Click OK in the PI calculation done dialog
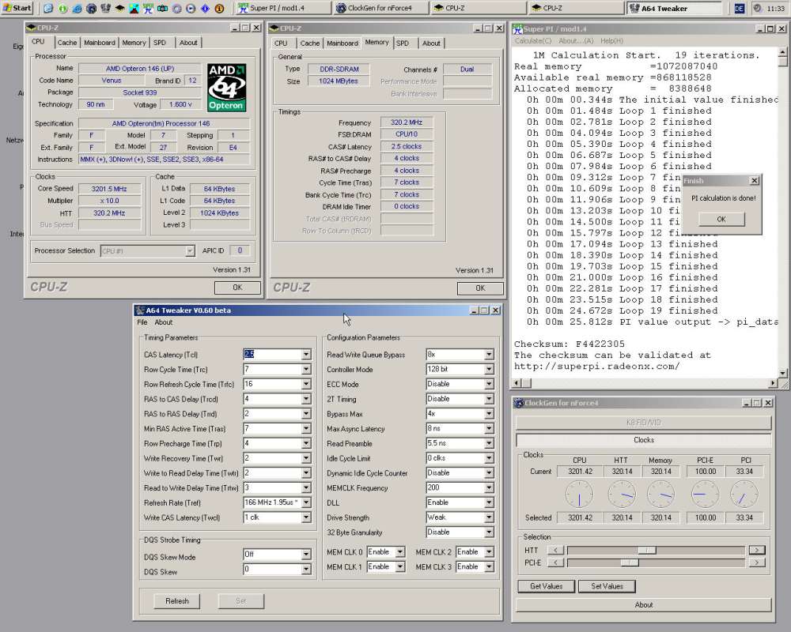The image size is (791, 632). tap(721, 220)
